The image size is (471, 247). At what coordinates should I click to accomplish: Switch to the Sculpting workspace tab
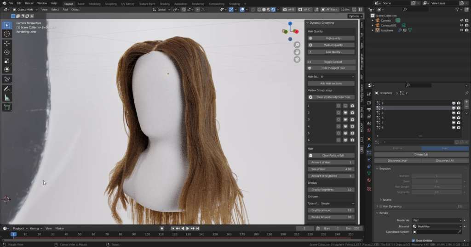pos(111,4)
